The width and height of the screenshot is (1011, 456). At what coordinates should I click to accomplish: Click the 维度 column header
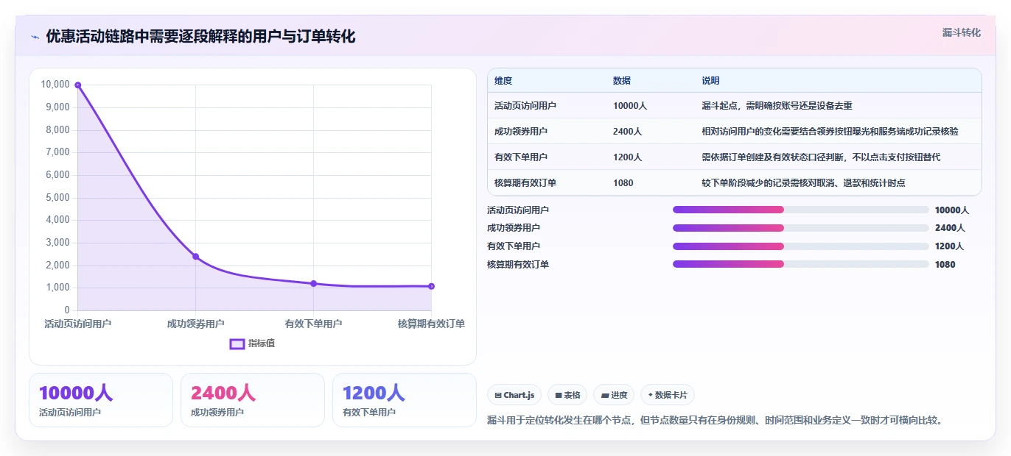coord(547,81)
